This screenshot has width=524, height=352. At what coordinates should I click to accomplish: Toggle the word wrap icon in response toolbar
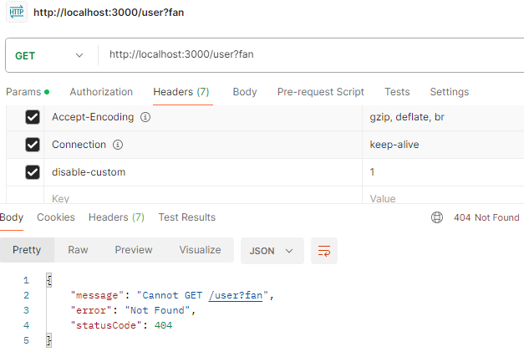click(323, 250)
